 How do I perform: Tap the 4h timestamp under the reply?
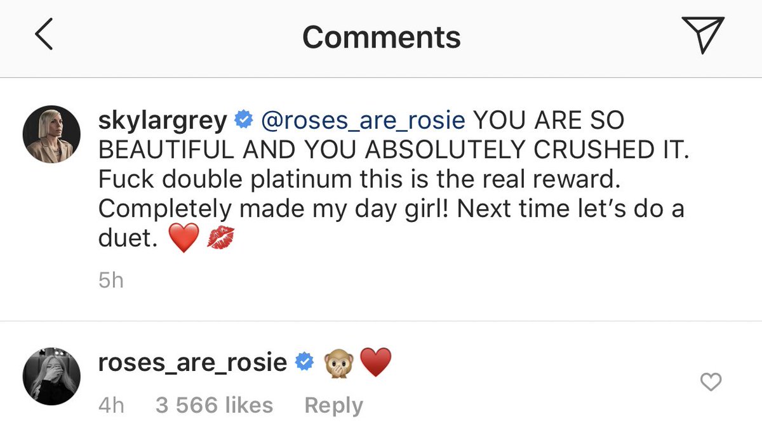(x=111, y=405)
